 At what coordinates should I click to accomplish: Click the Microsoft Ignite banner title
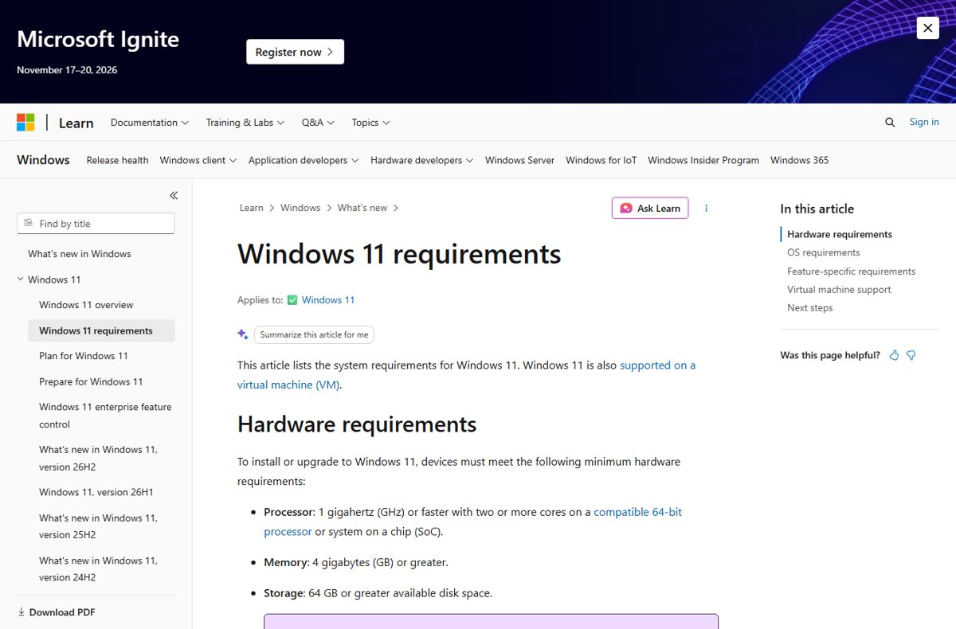98,39
